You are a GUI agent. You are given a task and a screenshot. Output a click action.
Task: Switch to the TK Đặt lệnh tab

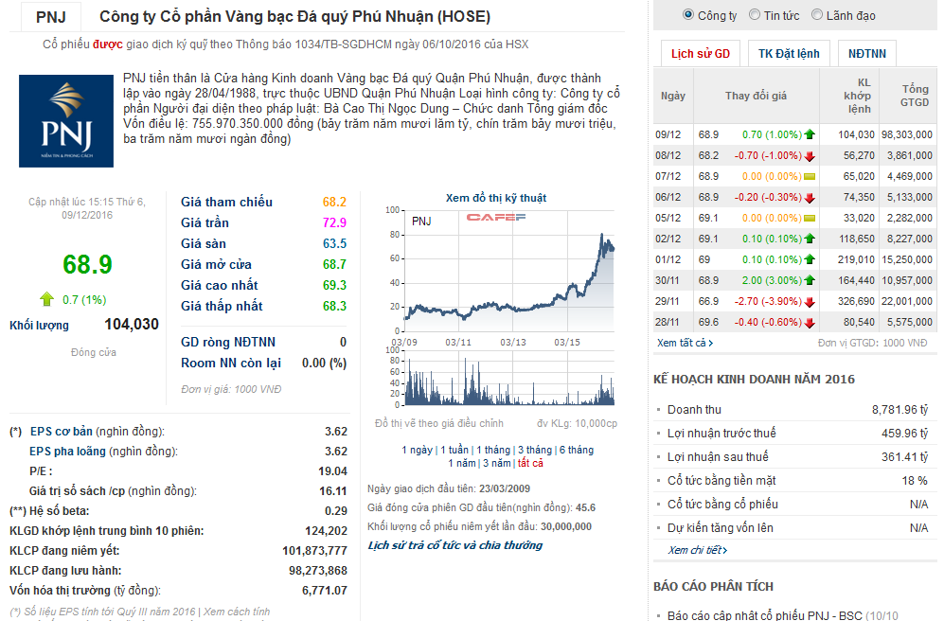tap(789, 54)
